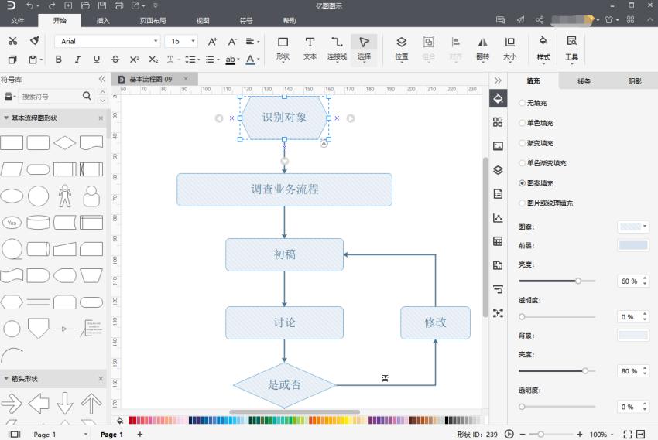Open the Arial font name dropdown

108,41
